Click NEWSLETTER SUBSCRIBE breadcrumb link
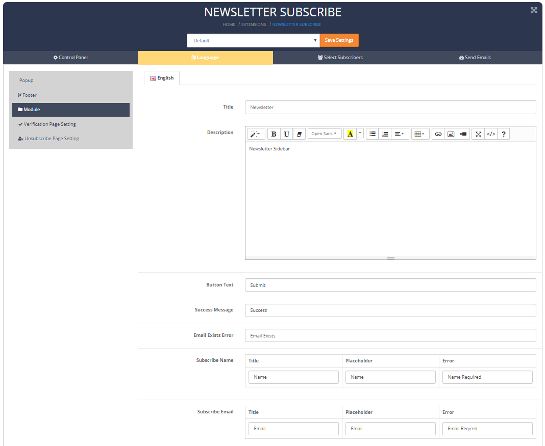 tap(296, 24)
